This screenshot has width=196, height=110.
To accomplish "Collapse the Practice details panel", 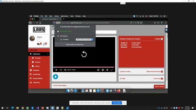I will (x=159, y=39).
